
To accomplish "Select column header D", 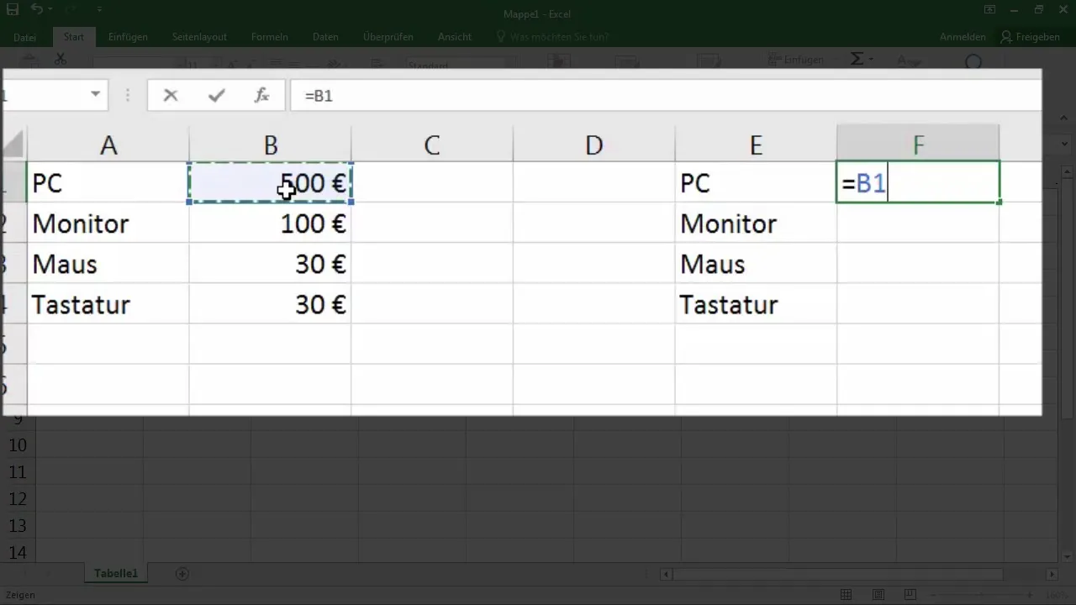I will (x=594, y=145).
